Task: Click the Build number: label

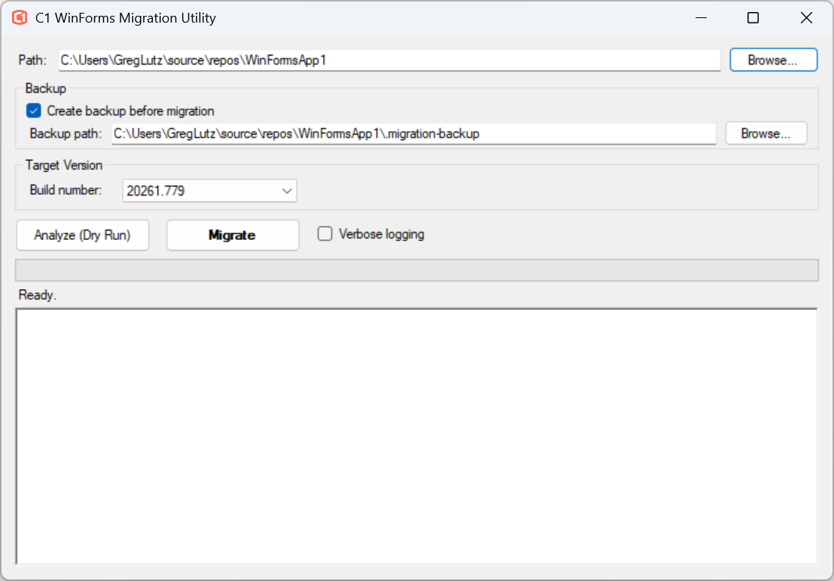Action: coord(65,190)
